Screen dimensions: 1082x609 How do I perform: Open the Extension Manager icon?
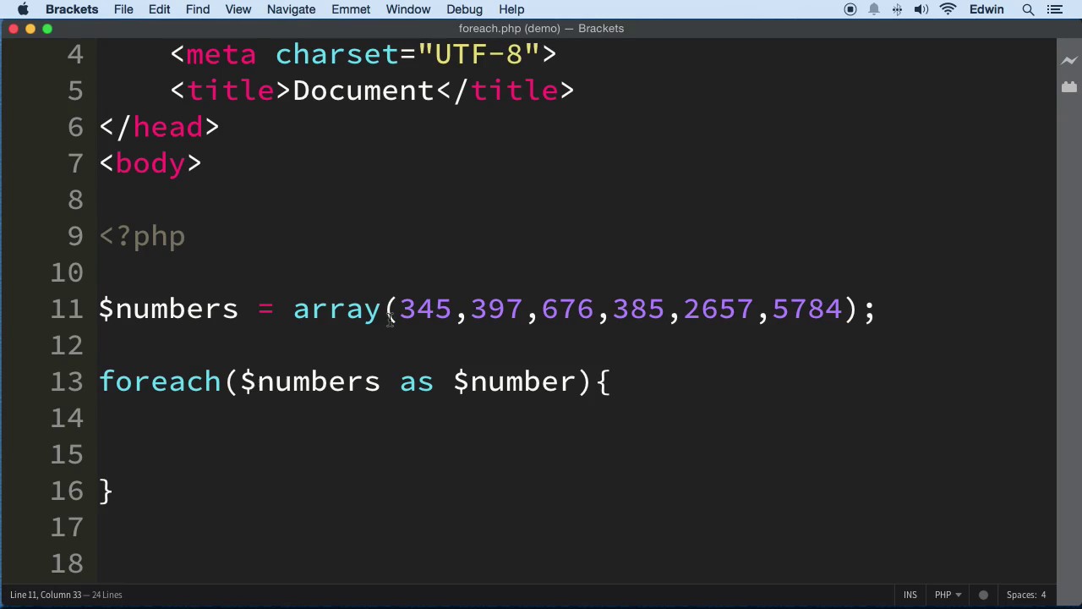pos(1069,86)
